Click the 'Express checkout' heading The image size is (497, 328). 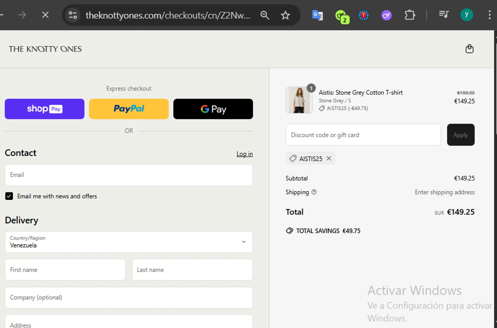(129, 88)
